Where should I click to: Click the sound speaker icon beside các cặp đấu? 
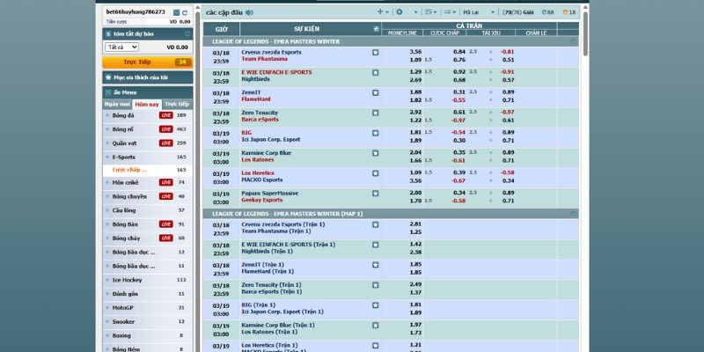coord(249,12)
